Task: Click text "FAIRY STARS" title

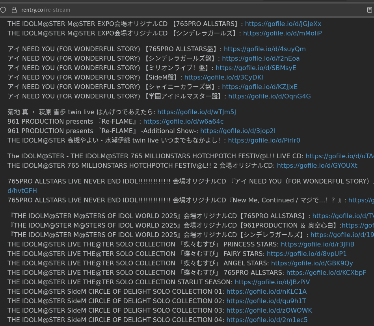Action: (243, 254)
